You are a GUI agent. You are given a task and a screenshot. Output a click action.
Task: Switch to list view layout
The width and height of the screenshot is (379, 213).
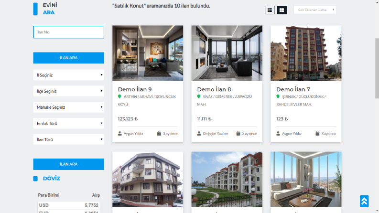[270, 10]
